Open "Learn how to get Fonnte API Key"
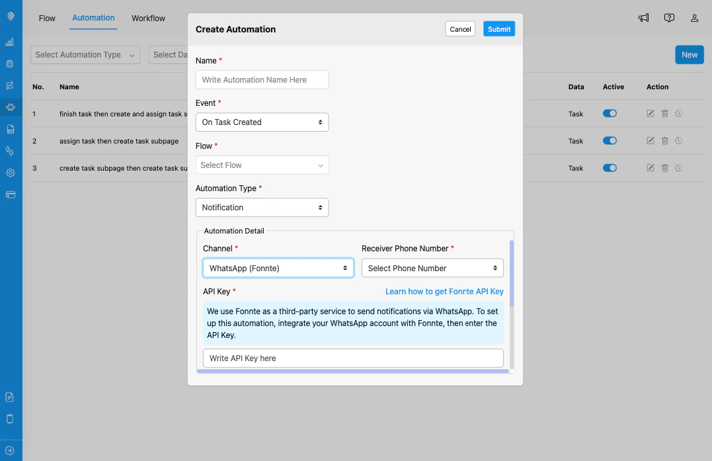The width and height of the screenshot is (712, 461). click(444, 291)
